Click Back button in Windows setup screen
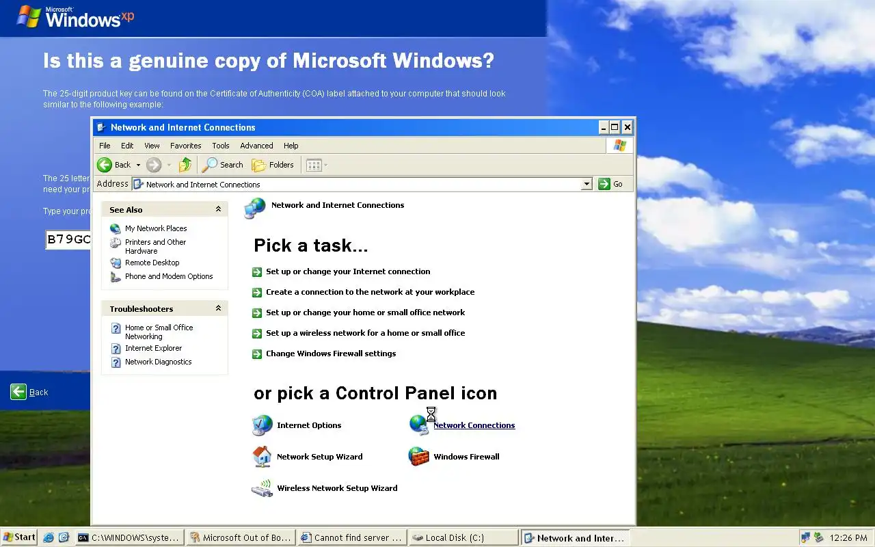Screen dimensions: 875x547 pos(29,392)
